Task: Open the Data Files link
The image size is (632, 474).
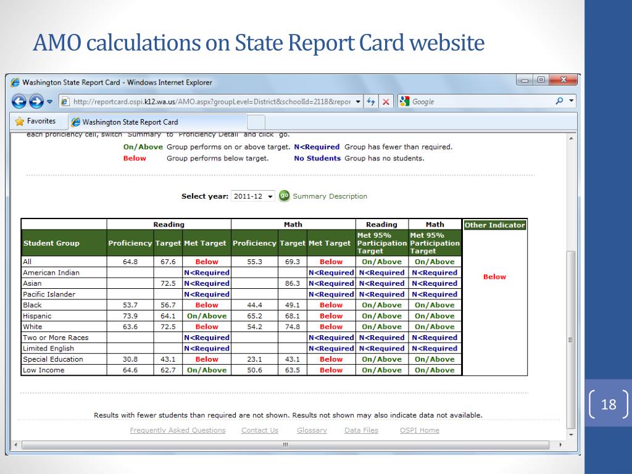Action: [x=361, y=430]
